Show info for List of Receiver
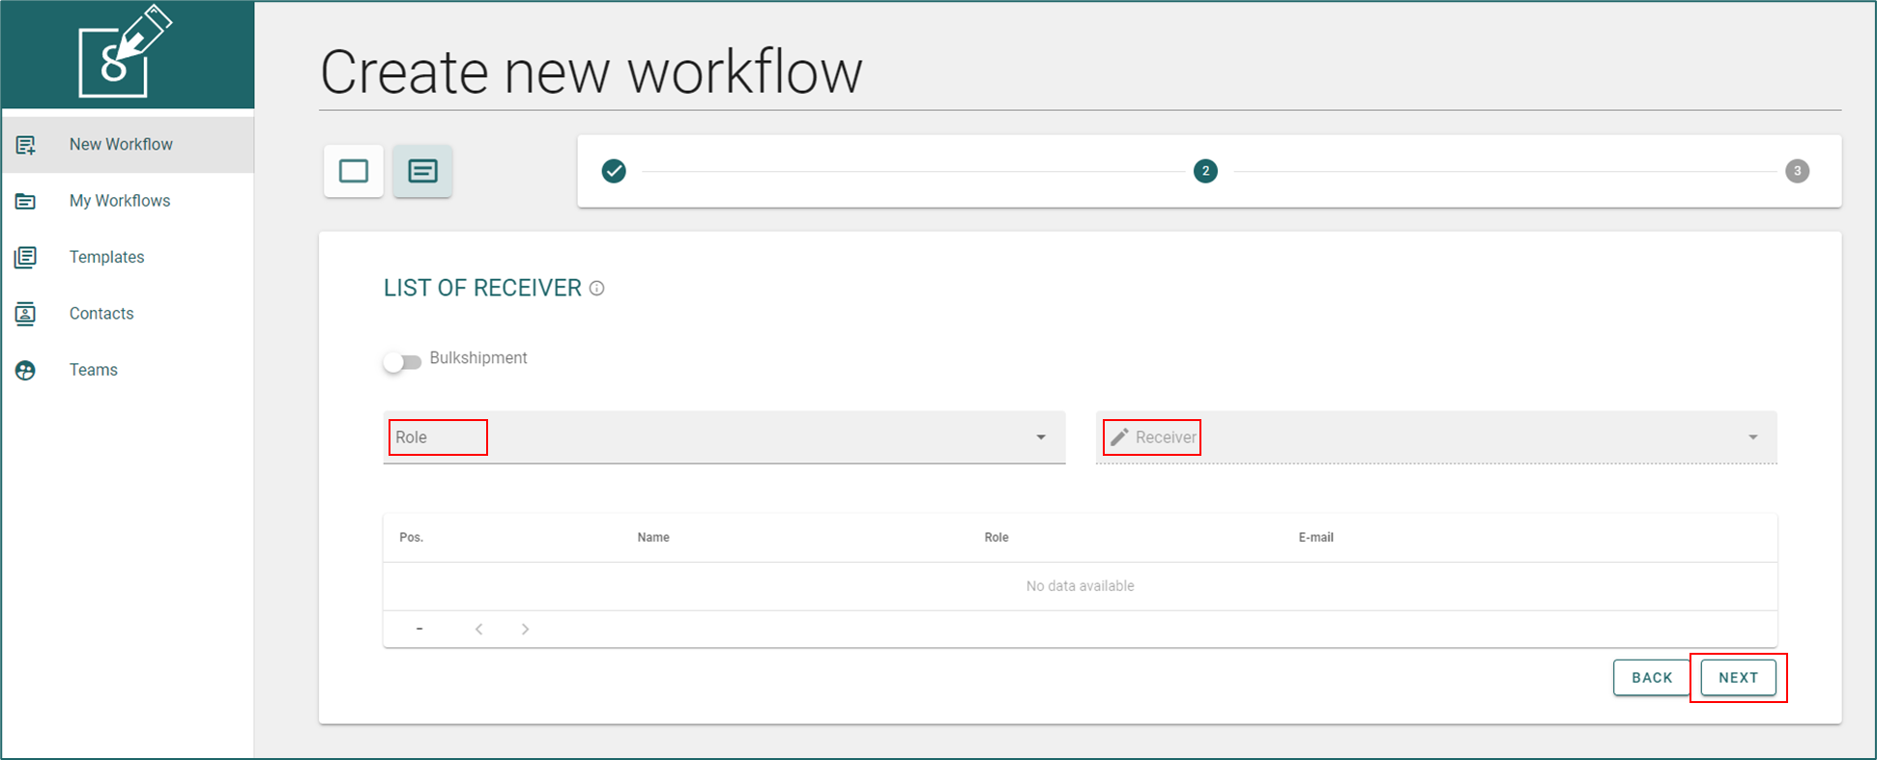The image size is (1877, 760). [597, 288]
